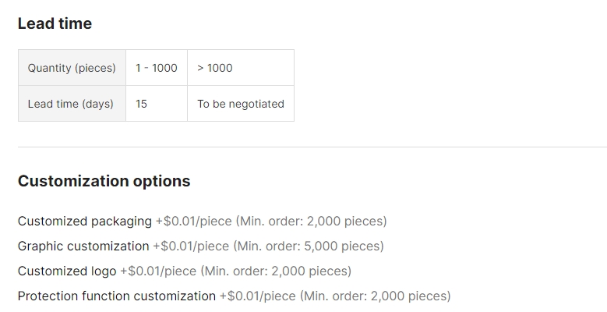Click Customized packaging Min. order 2,000 pieces

(311, 222)
